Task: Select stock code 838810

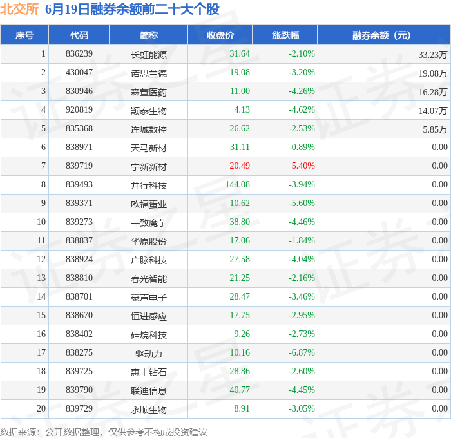Action: tap(79, 278)
